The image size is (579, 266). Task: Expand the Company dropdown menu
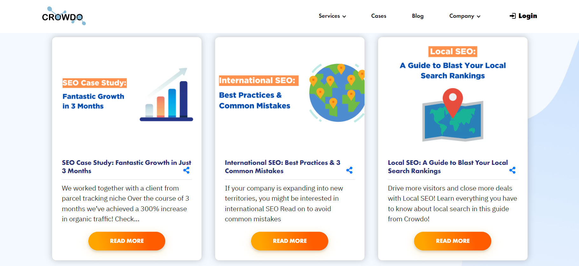tap(465, 16)
